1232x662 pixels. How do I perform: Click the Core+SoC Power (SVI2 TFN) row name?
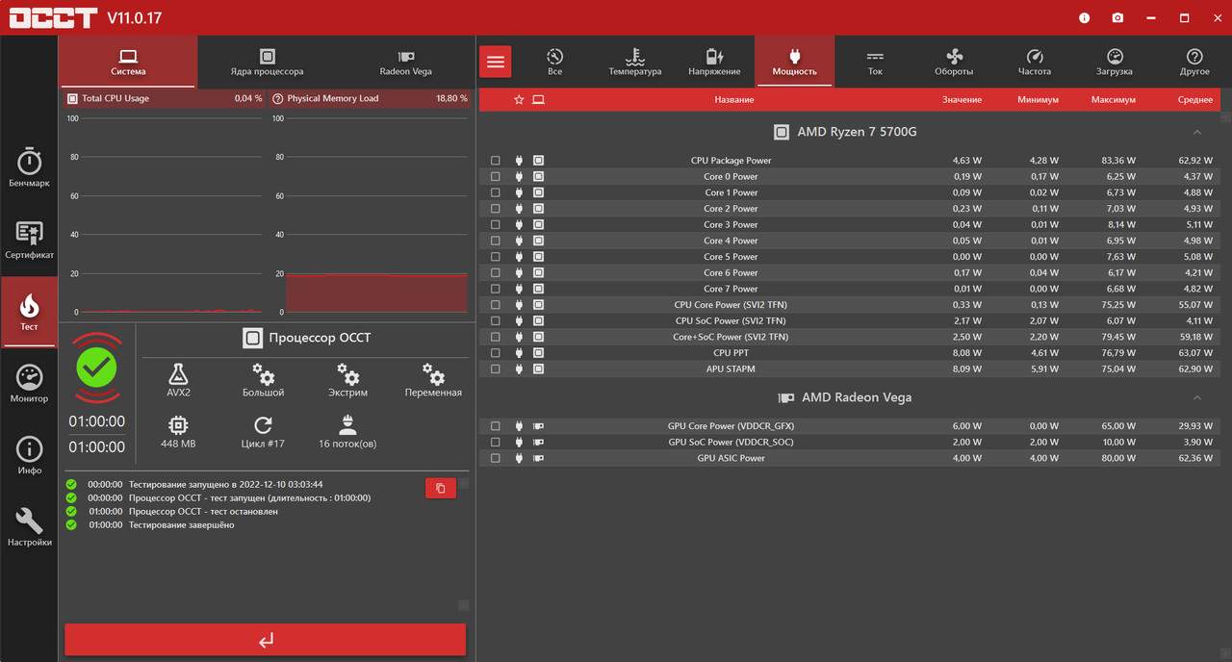(x=731, y=337)
